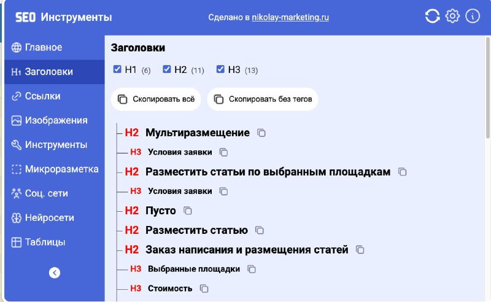Select the Выбранные площадки heading text
491x302 pixels.
[194, 269]
